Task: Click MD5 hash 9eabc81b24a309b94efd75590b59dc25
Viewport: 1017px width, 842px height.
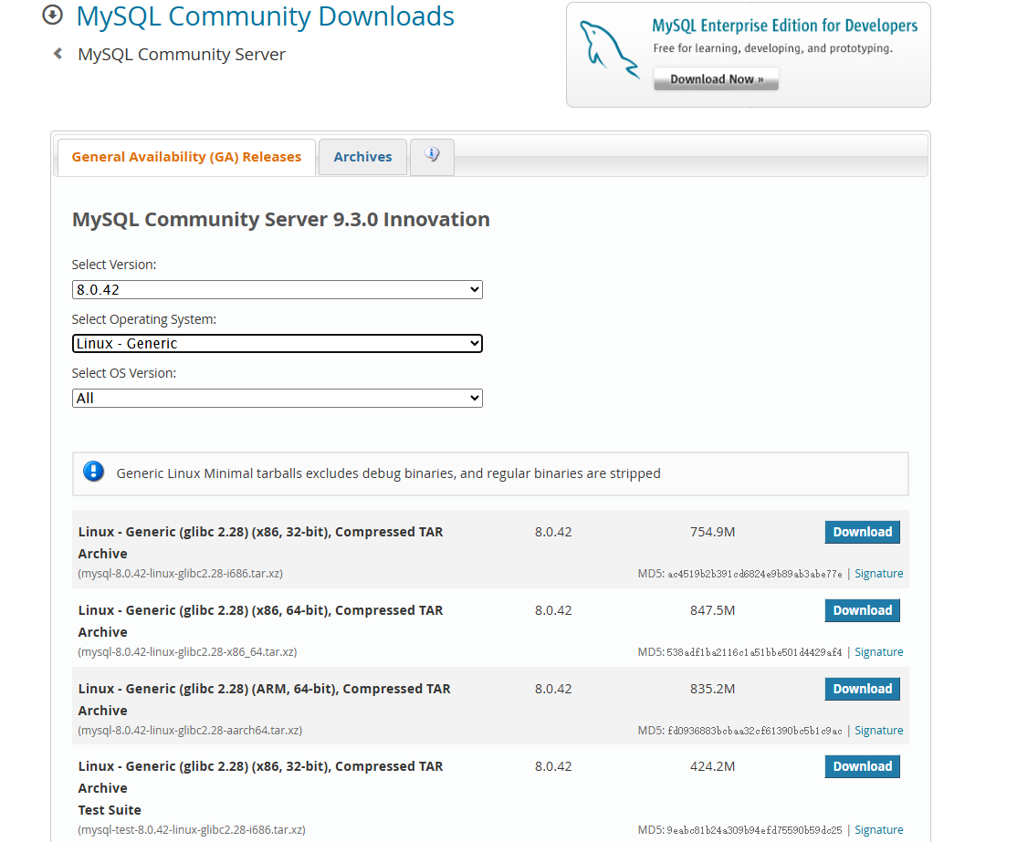Action: pyautogui.click(x=754, y=830)
